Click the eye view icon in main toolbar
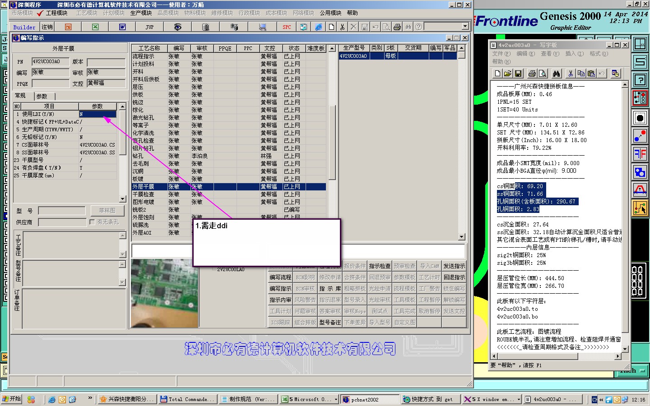 tap(178, 27)
